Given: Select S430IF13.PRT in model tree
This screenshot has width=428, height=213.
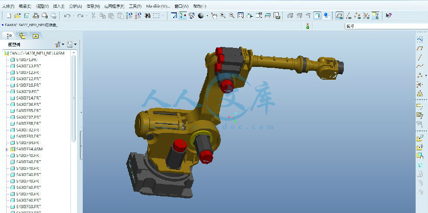Looking at the screenshot, I should 28,66.
